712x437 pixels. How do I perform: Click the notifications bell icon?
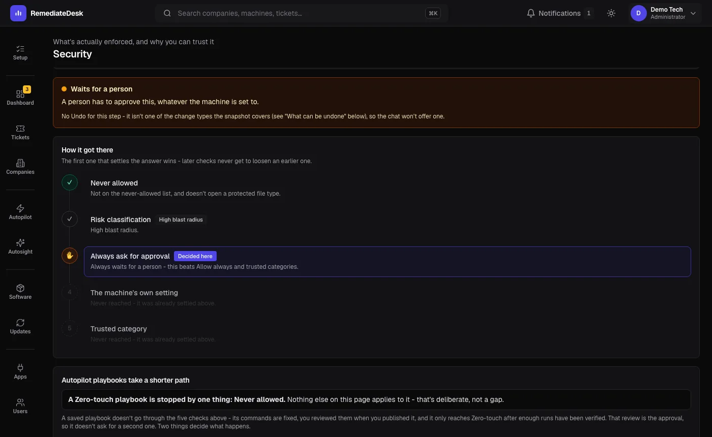[531, 13]
